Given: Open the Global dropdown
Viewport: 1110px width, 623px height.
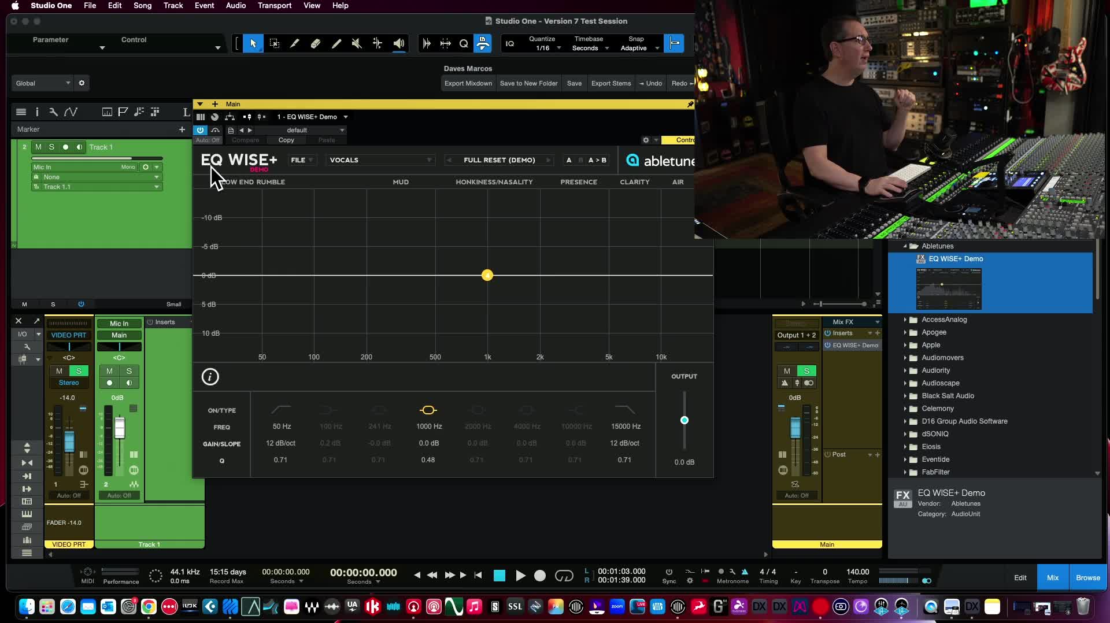Looking at the screenshot, I should (42, 83).
